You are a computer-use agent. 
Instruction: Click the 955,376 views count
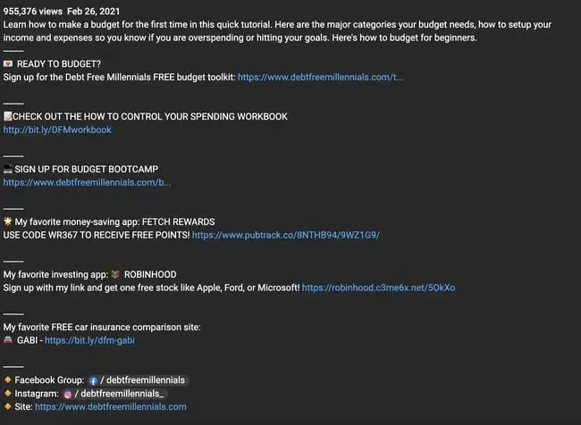click(x=32, y=12)
